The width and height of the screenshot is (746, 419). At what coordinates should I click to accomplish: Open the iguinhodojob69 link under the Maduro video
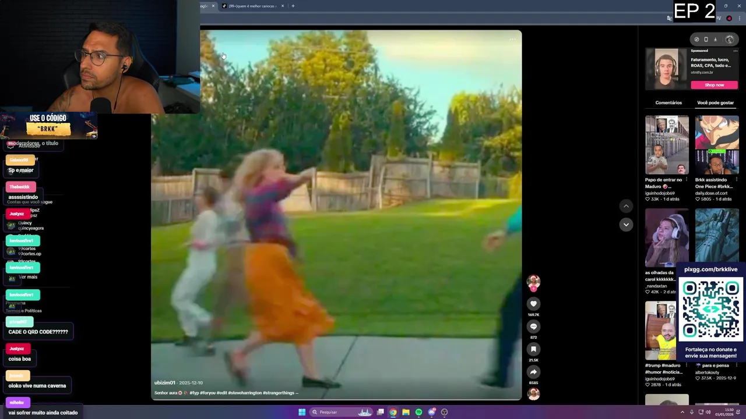coord(660,193)
